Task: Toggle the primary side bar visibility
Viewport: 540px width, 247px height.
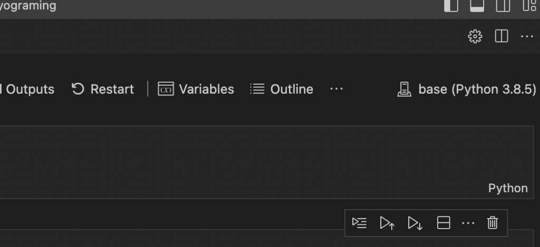Action: 451,5
